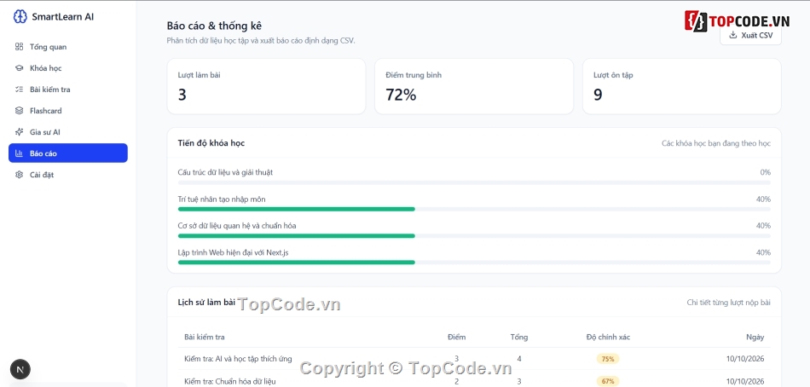Image resolution: width=810 pixels, height=387 pixels.
Task: Click the Điểm column header
Action: click(x=457, y=337)
